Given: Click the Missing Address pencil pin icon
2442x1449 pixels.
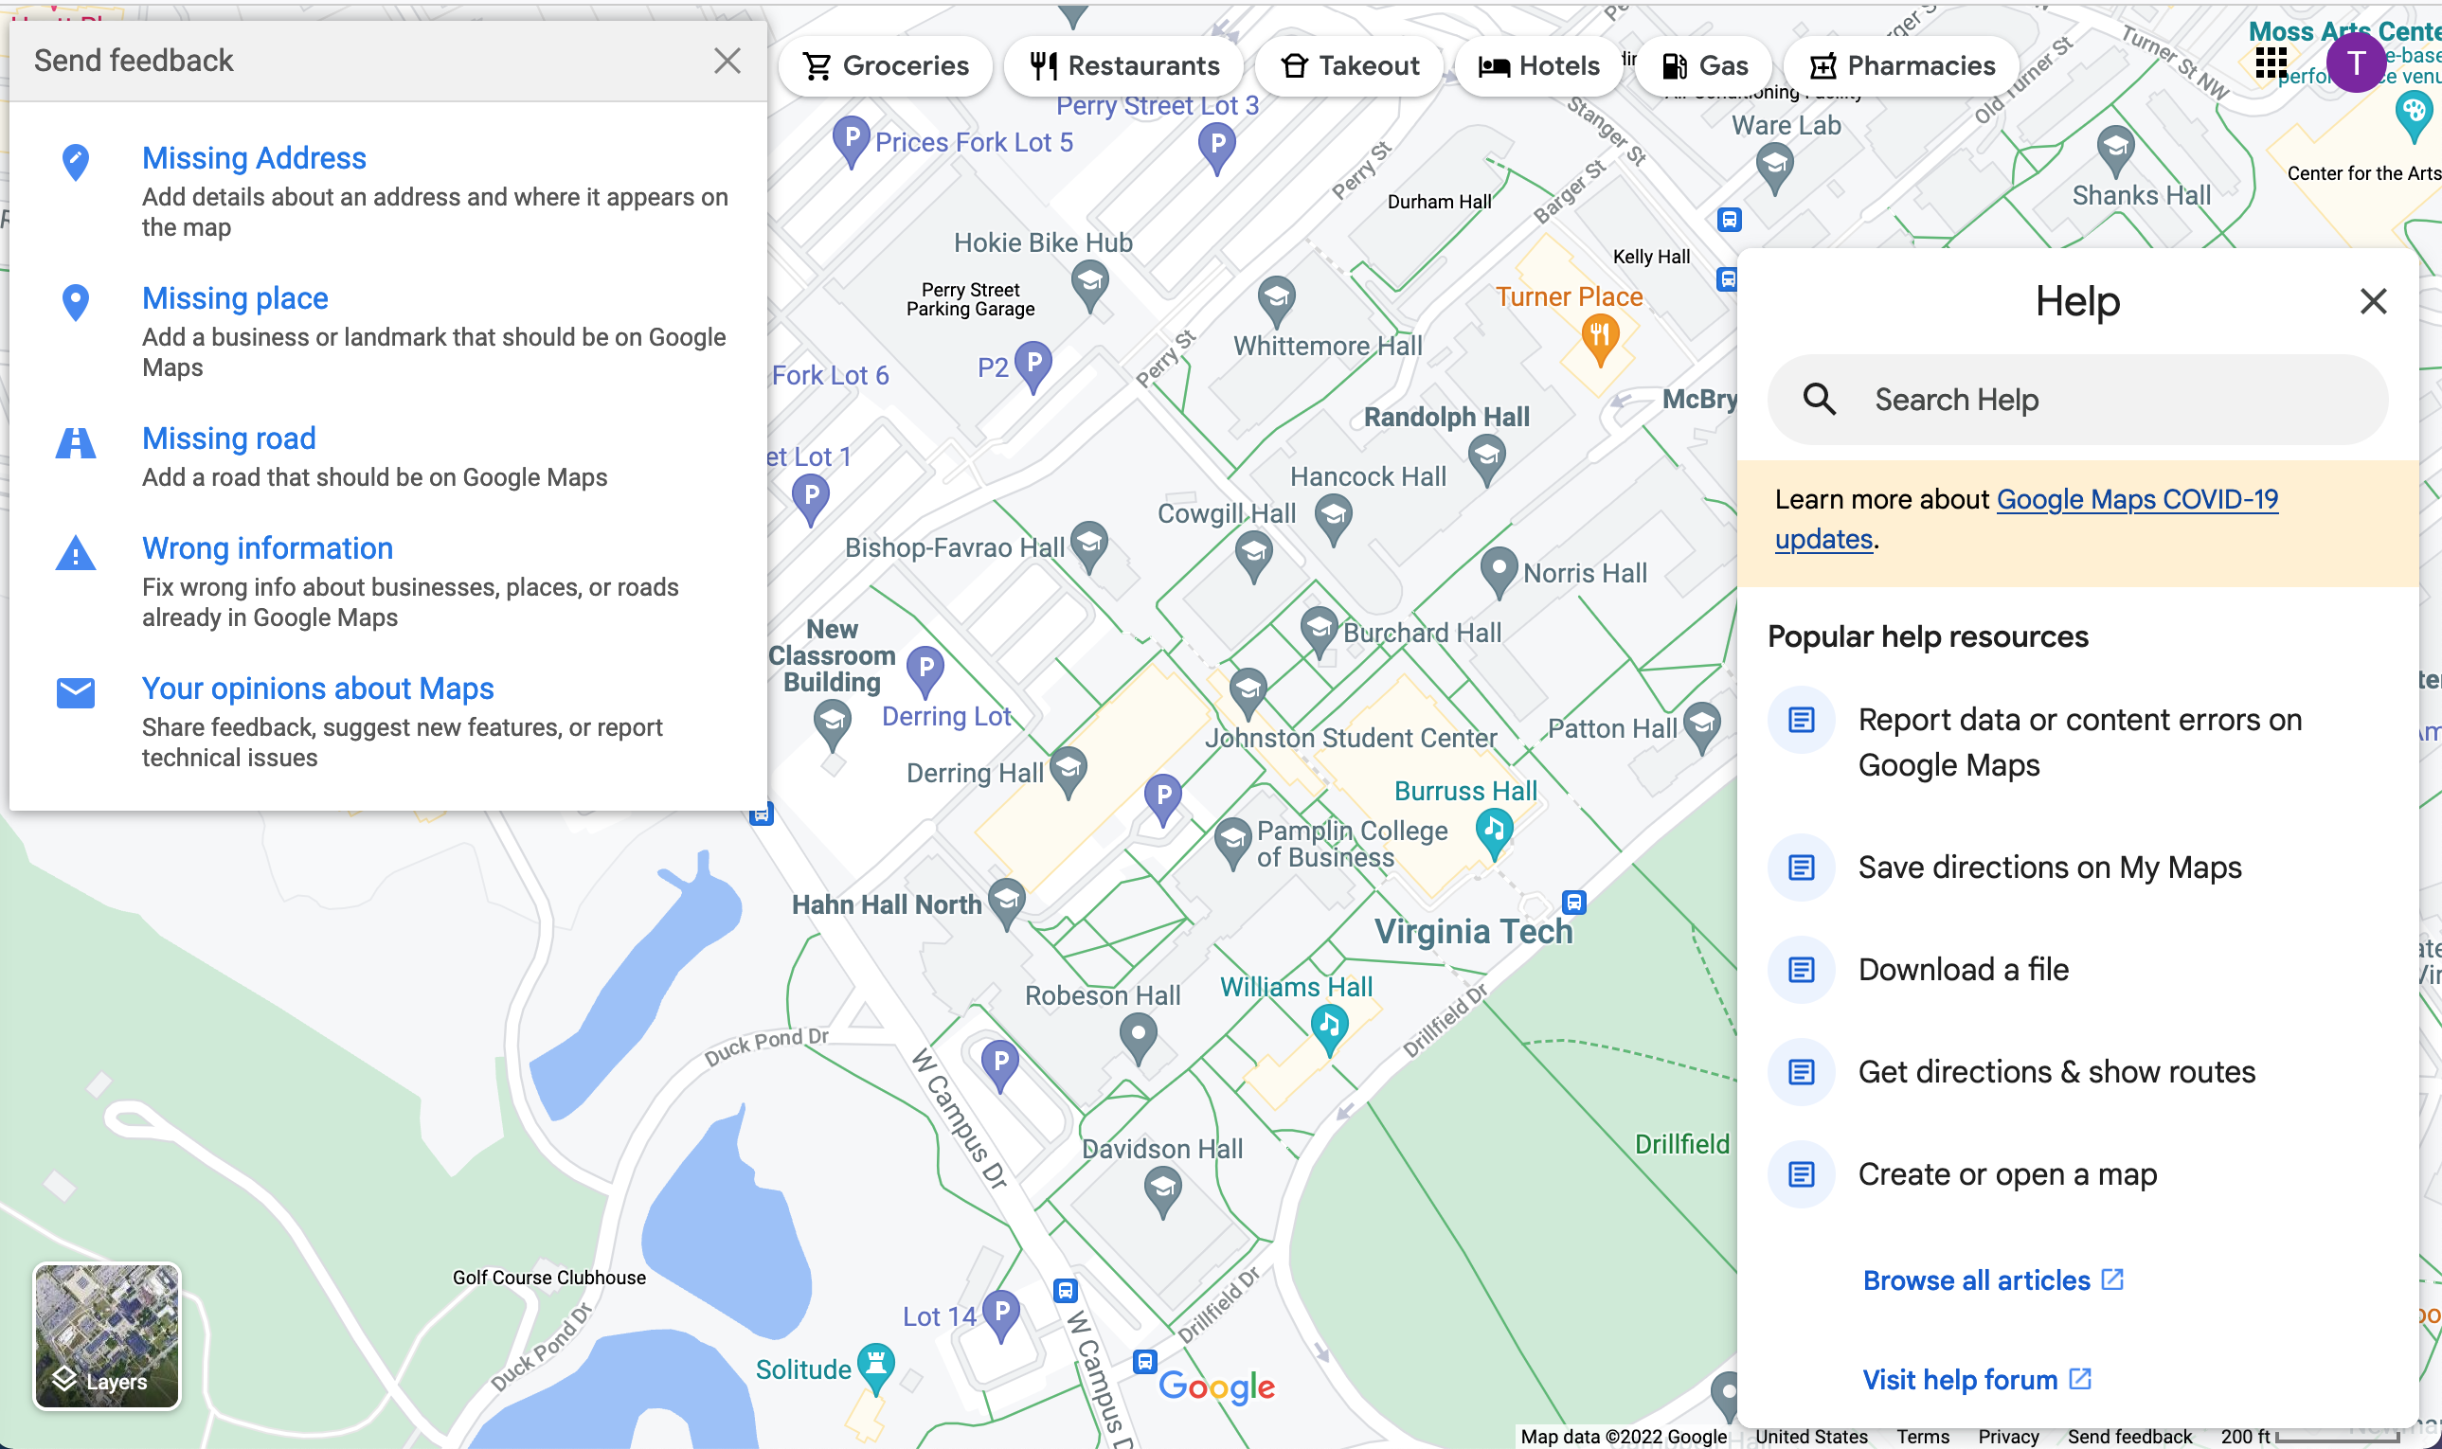Looking at the screenshot, I should (x=75, y=162).
